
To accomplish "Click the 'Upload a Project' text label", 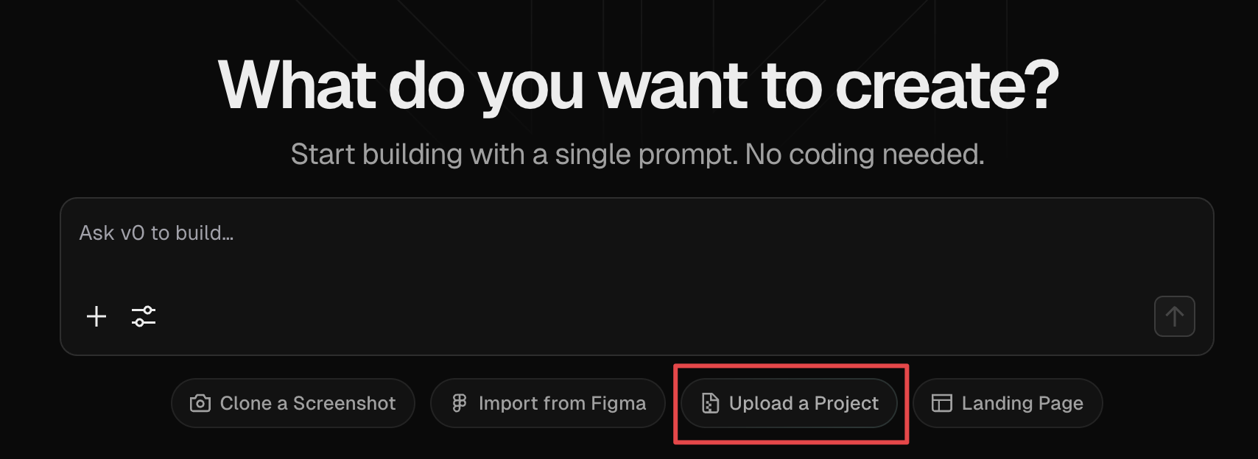I will (804, 403).
